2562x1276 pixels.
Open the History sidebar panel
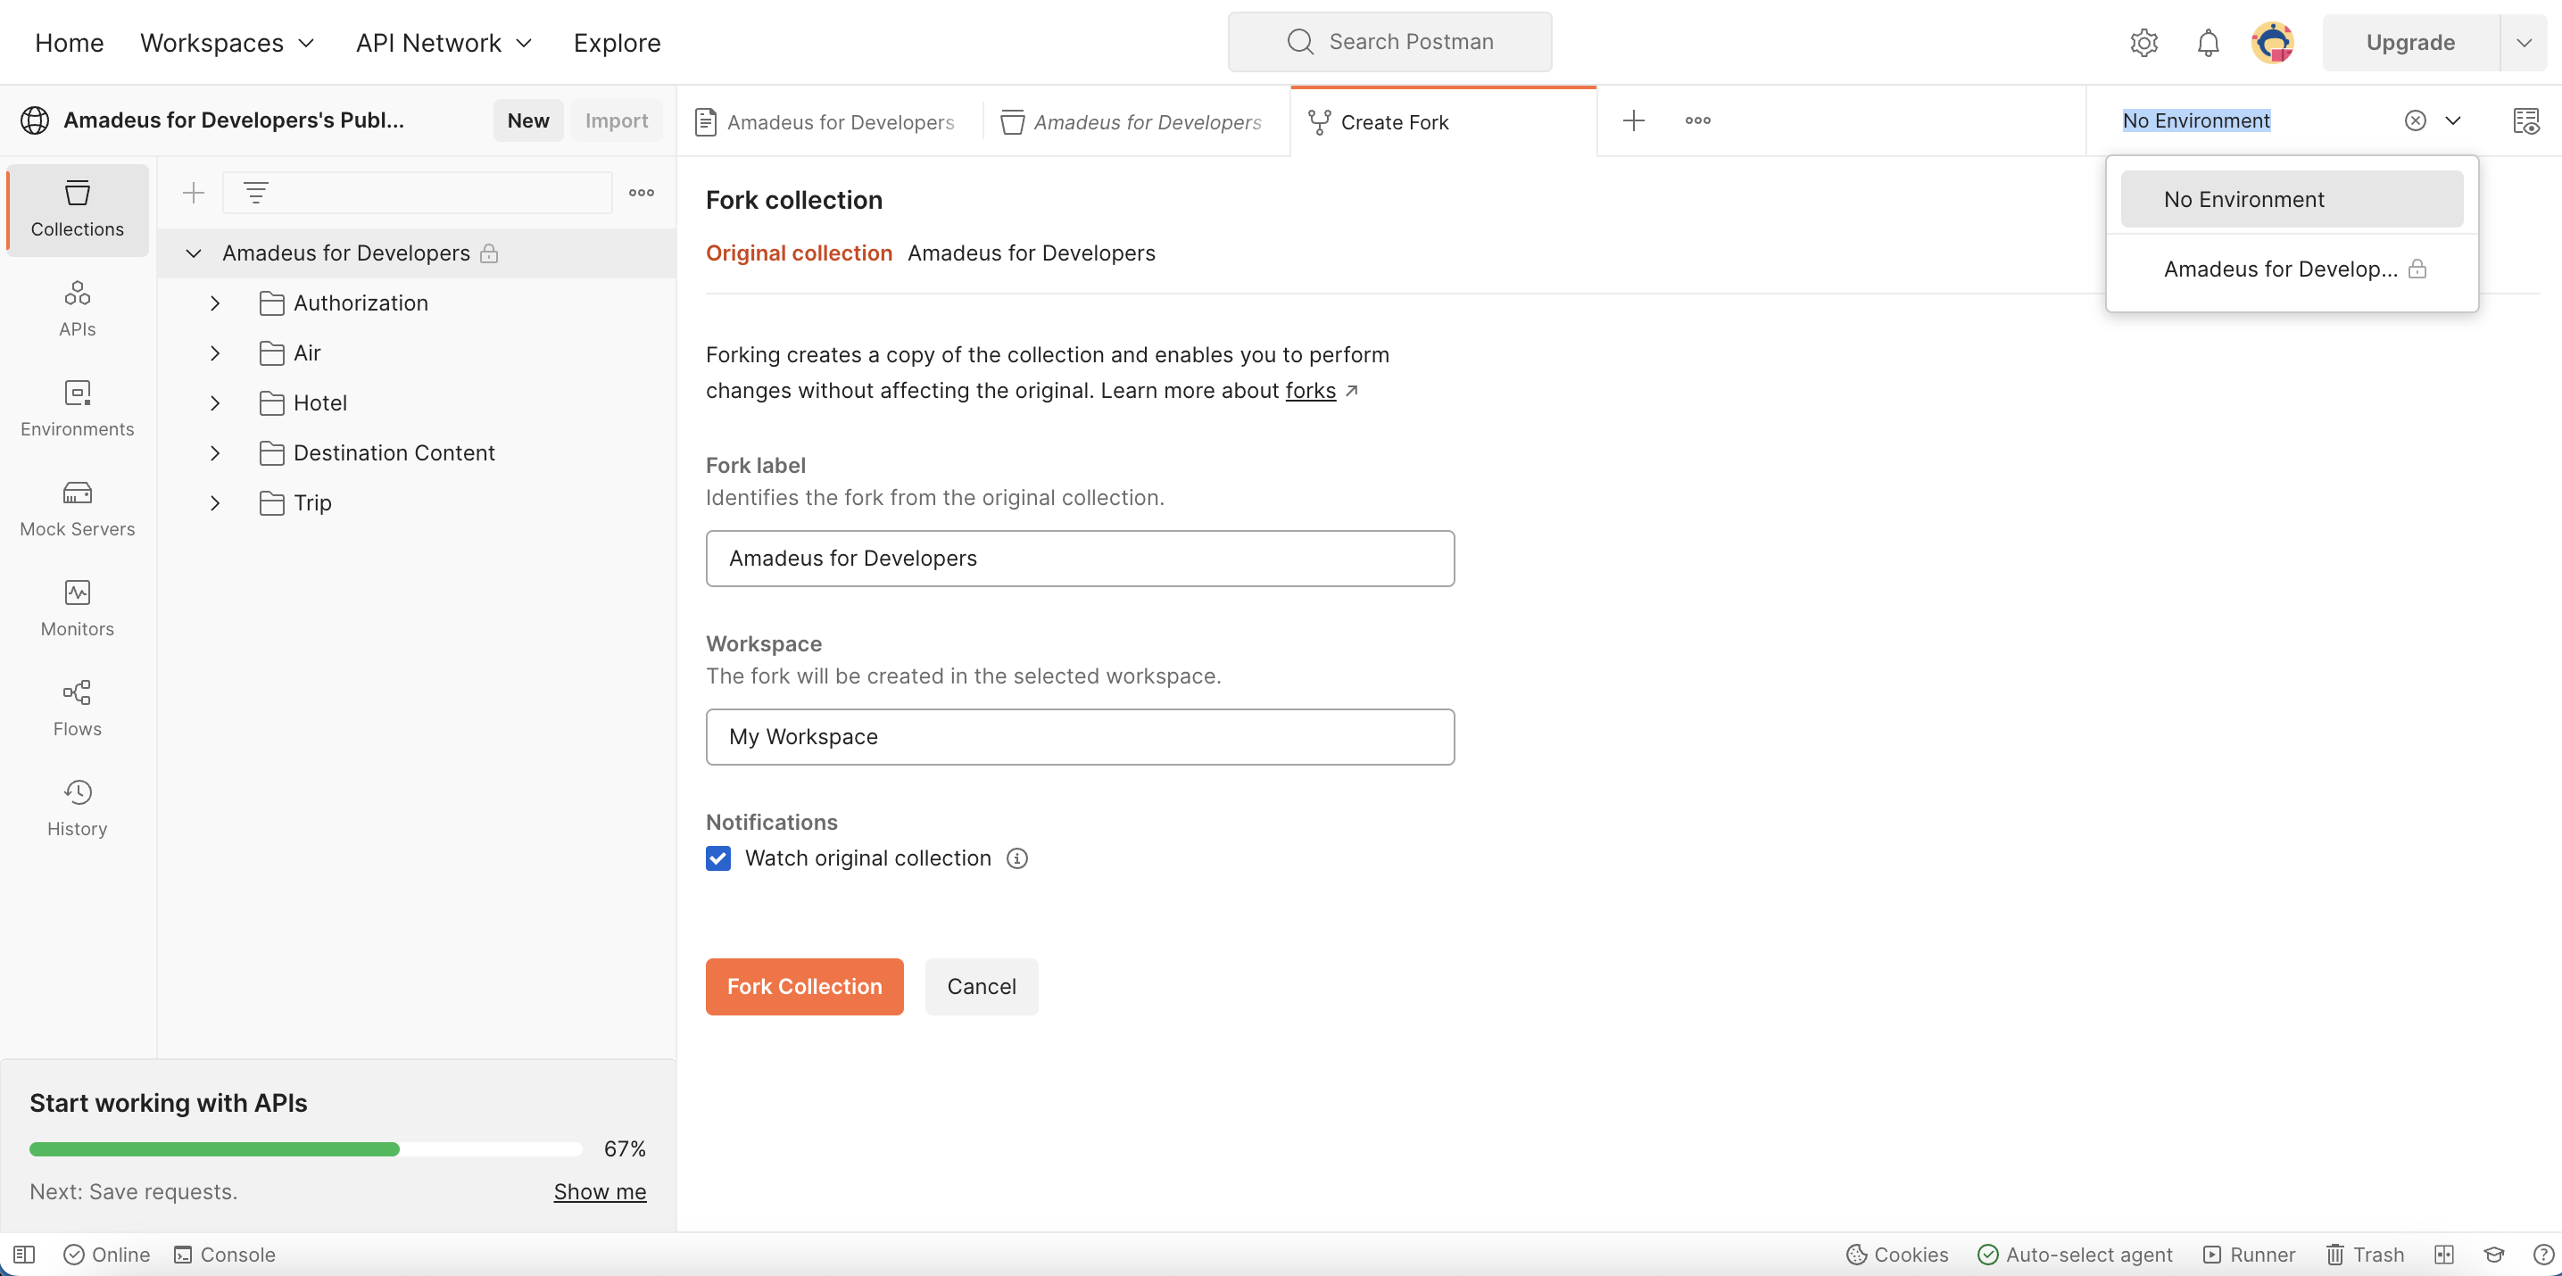(x=78, y=808)
